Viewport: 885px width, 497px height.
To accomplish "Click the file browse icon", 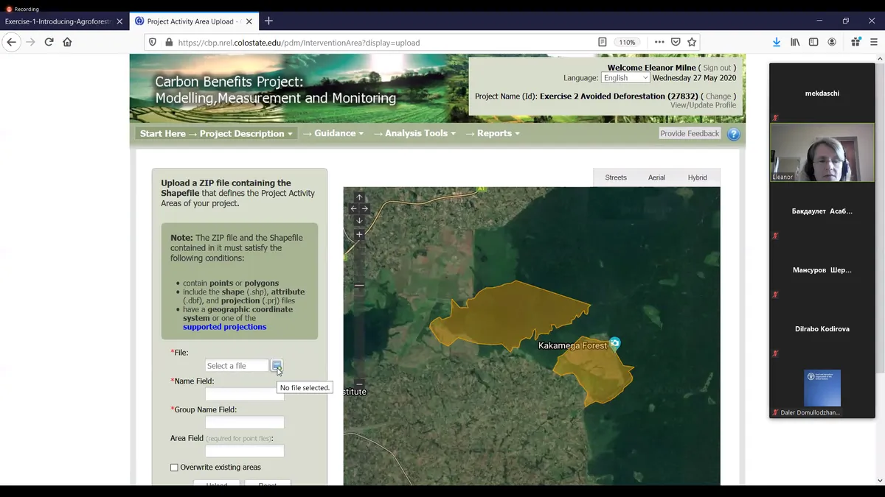I will click(276, 365).
